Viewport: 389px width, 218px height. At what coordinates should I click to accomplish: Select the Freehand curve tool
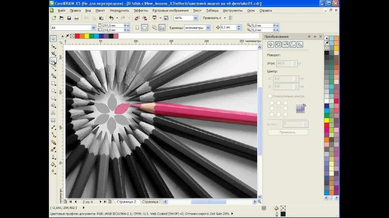pos(53,68)
